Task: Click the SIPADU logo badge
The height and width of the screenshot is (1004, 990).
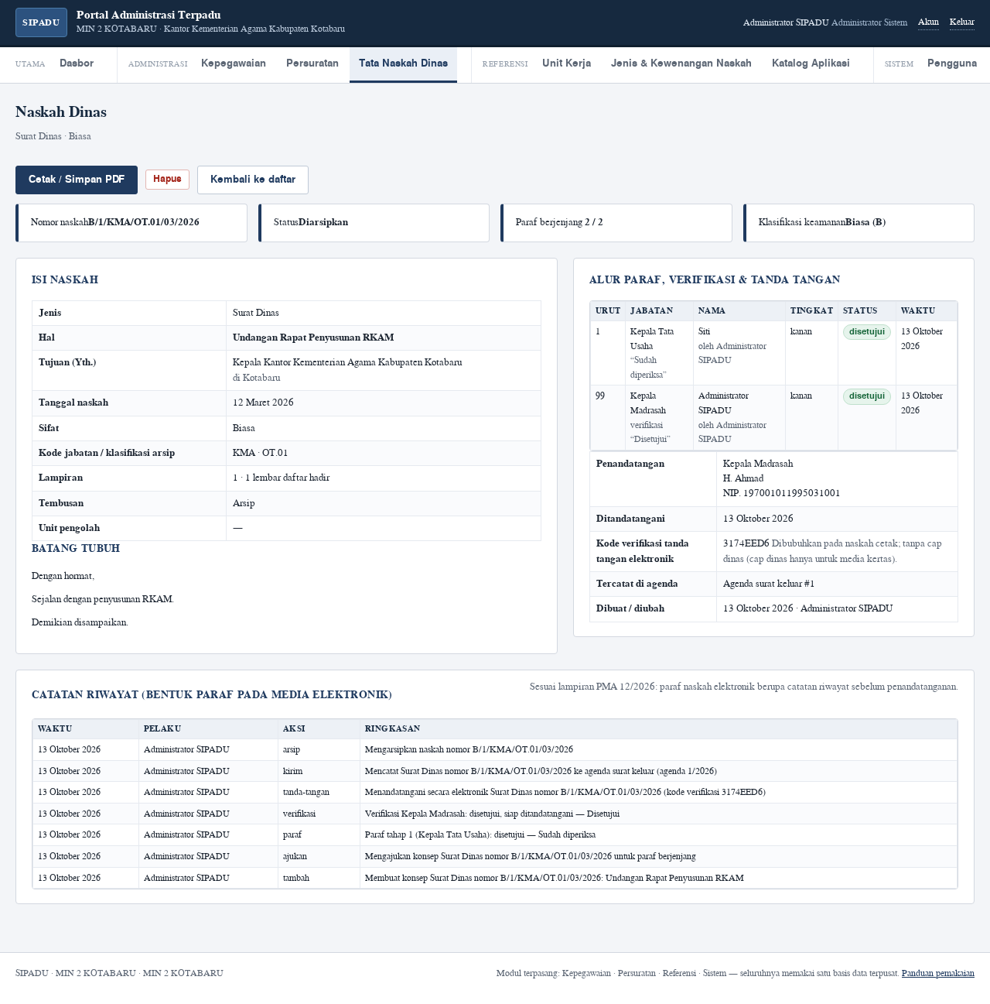Action: click(x=41, y=22)
